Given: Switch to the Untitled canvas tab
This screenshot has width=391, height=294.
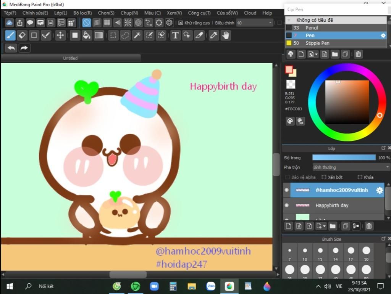Looking at the screenshot, I should (x=70, y=58).
